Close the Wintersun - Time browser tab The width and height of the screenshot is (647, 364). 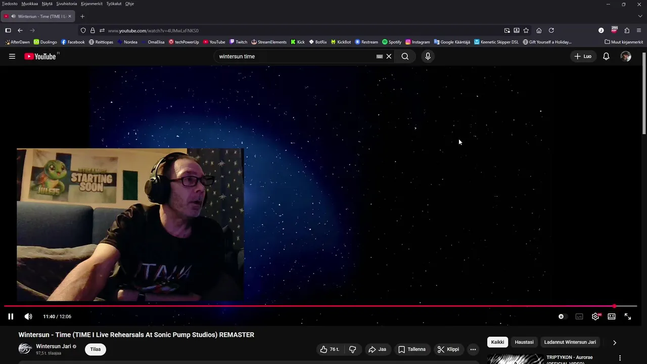pyautogui.click(x=70, y=16)
